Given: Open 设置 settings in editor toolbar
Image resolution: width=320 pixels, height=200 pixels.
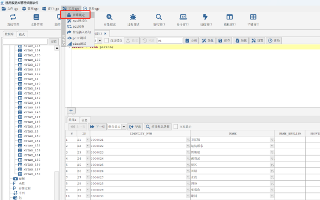Looking at the screenshot, I should 257,41.
